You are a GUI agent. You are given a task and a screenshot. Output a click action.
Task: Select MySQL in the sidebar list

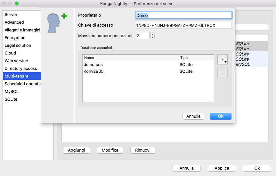pos(12,92)
